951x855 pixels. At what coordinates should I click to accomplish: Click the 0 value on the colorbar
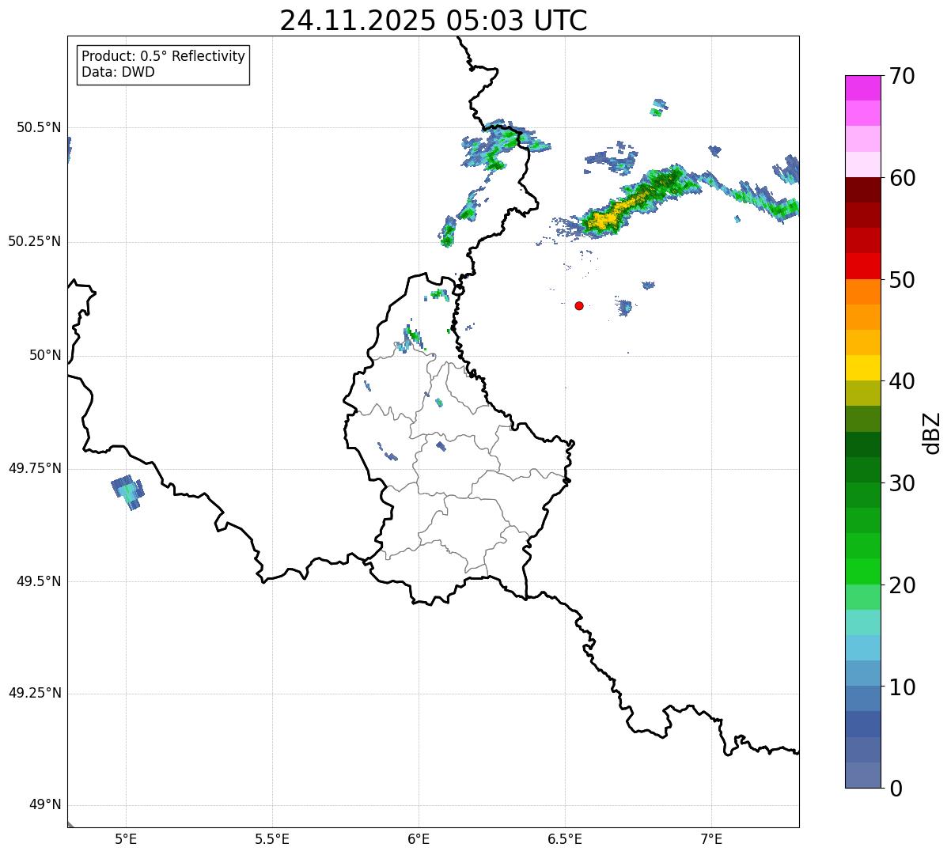point(896,789)
